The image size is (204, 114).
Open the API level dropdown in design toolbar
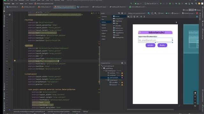(x=168, y=13)
